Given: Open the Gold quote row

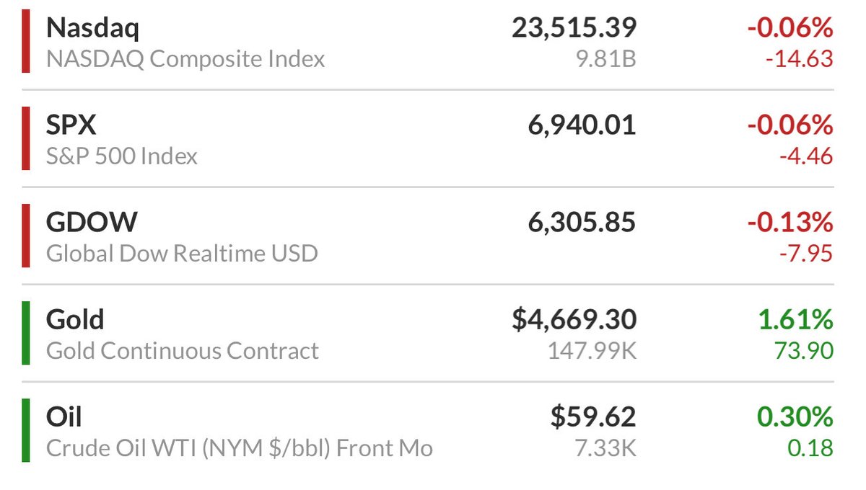Looking at the screenshot, I should [x=428, y=333].
